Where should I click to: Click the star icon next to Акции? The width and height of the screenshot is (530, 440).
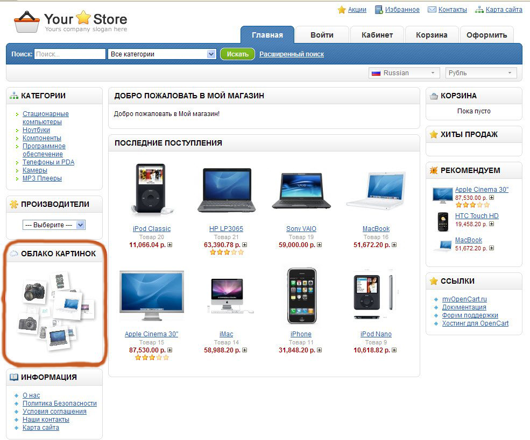pyautogui.click(x=342, y=10)
